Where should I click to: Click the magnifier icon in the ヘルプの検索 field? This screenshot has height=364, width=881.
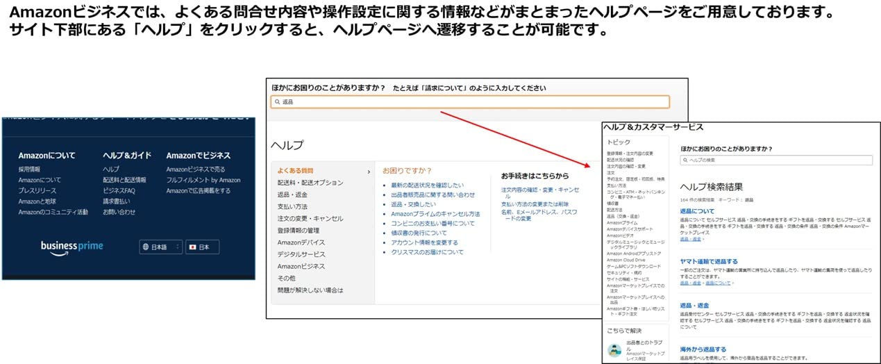tap(685, 160)
